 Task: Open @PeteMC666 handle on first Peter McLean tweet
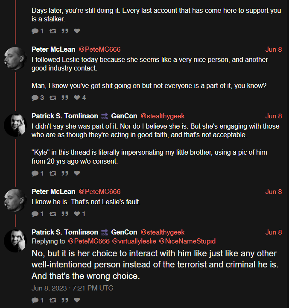tap(99, 49)
